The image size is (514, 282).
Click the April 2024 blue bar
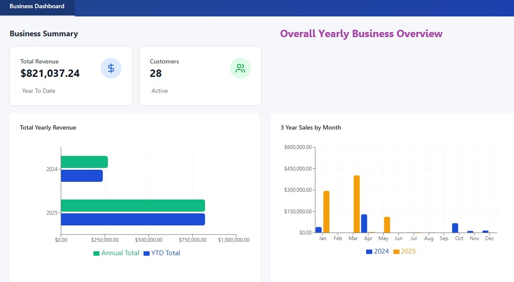pos(364,224)
